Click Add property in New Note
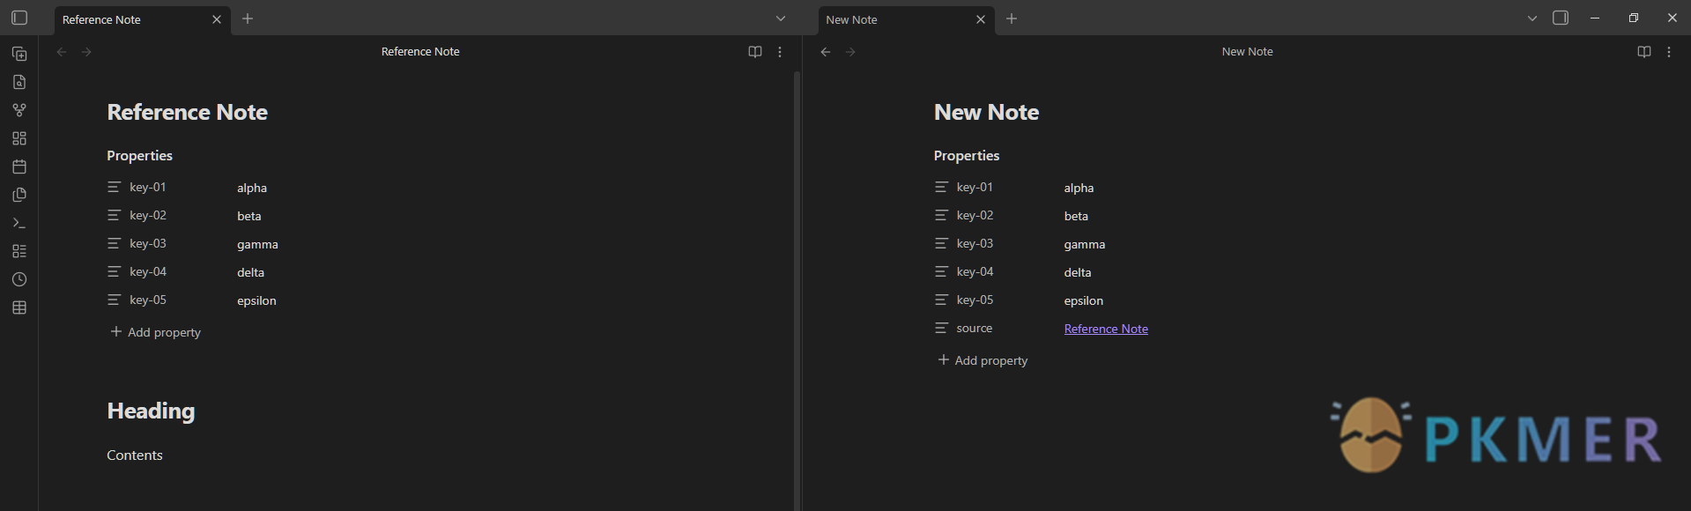This screenshot has height=511, width=1691. point(983,360)
